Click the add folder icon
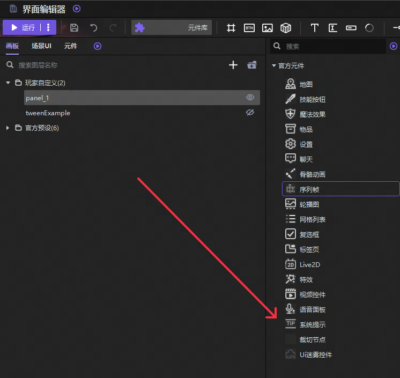 pyautogui.click(x=251, y=65)
